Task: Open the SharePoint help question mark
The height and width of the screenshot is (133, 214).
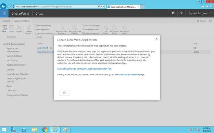Action: (181, 13)
